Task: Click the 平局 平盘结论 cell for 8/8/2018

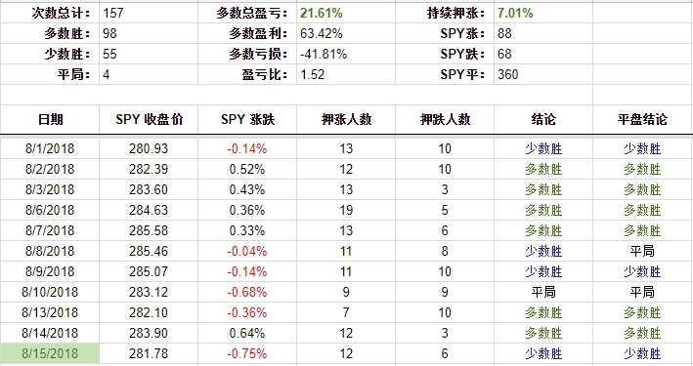Action: tap(642, 251)
